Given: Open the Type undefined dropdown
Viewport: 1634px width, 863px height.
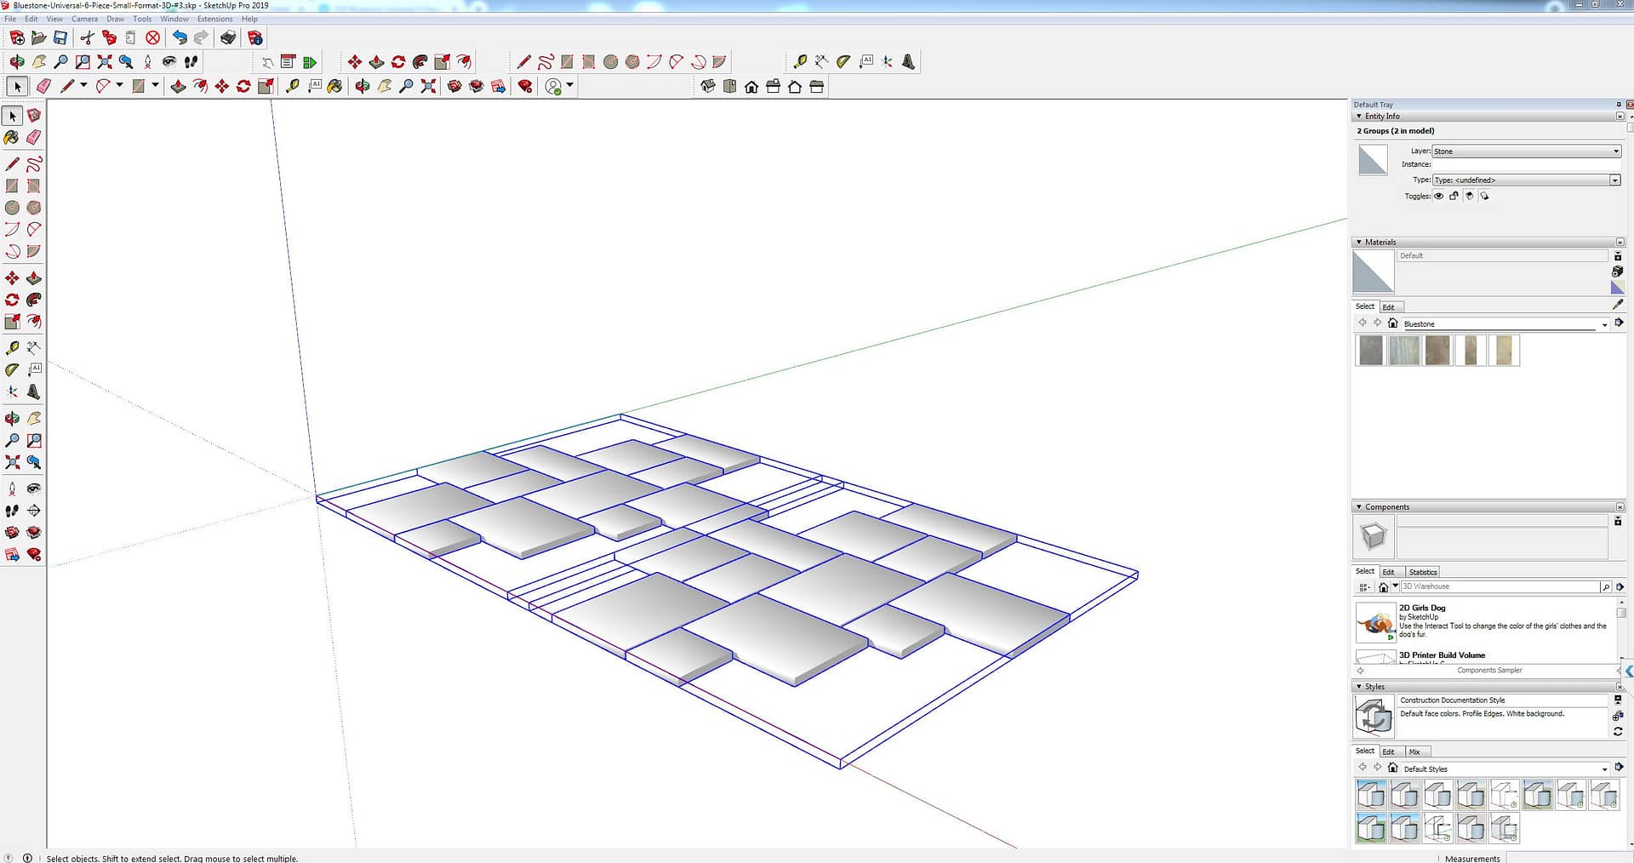Looking at the screenshot, I should [x=1526, y=180].
